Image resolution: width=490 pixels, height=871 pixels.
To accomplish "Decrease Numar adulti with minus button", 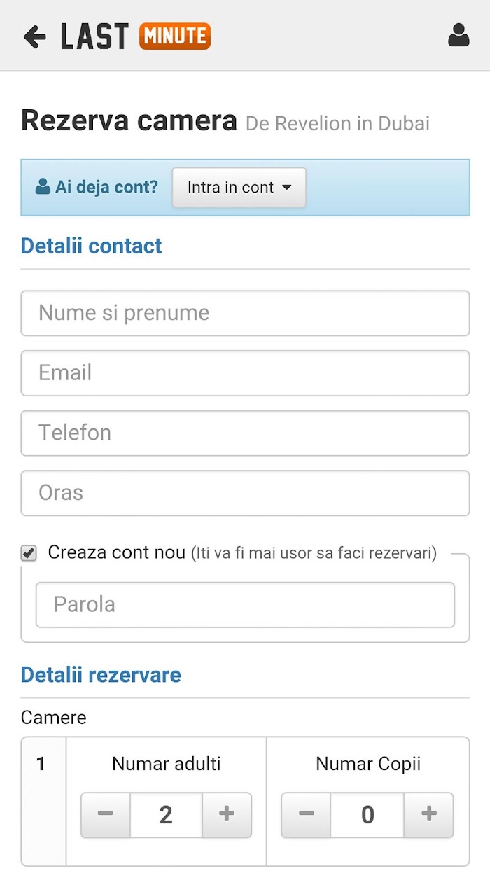I will 106,815.
